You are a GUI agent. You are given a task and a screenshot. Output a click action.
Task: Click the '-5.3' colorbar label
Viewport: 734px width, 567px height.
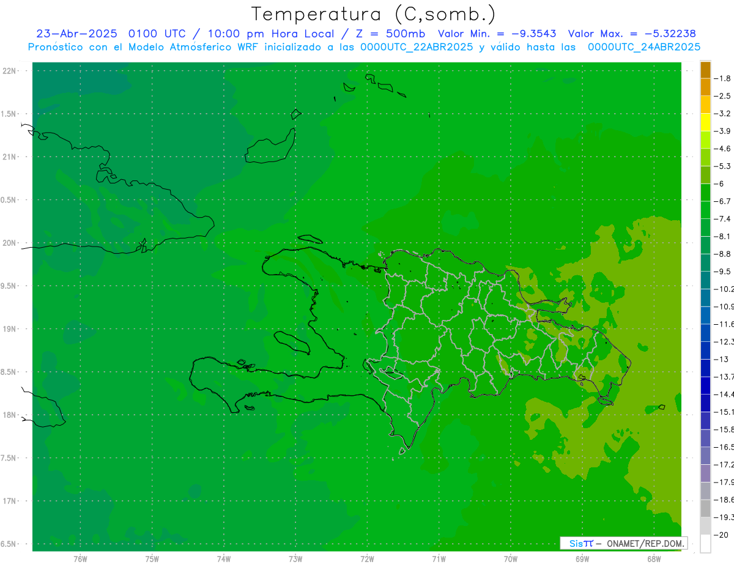point(722,166)
